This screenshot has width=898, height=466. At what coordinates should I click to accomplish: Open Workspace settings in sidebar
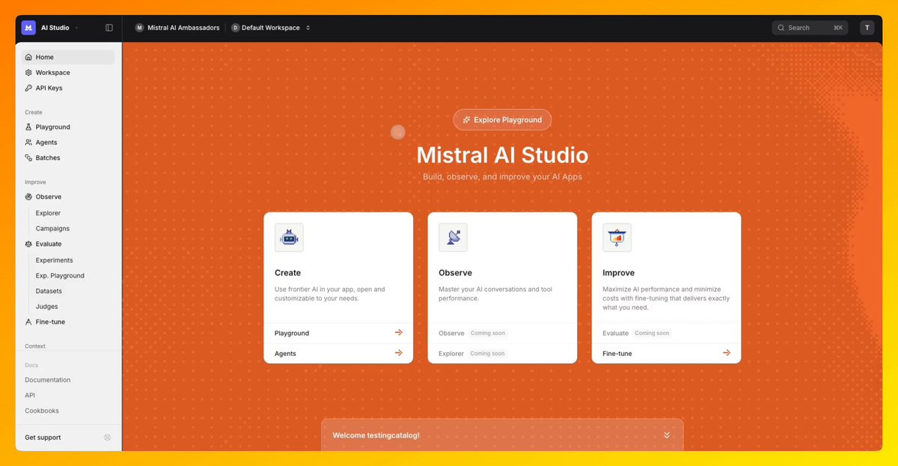pyautogui.click(x=68, y=73)
